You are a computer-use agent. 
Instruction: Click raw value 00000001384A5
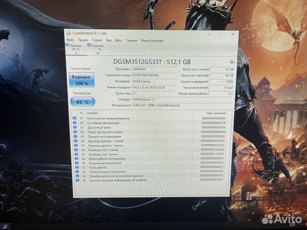pyautogui.click(x=212, y=149)
